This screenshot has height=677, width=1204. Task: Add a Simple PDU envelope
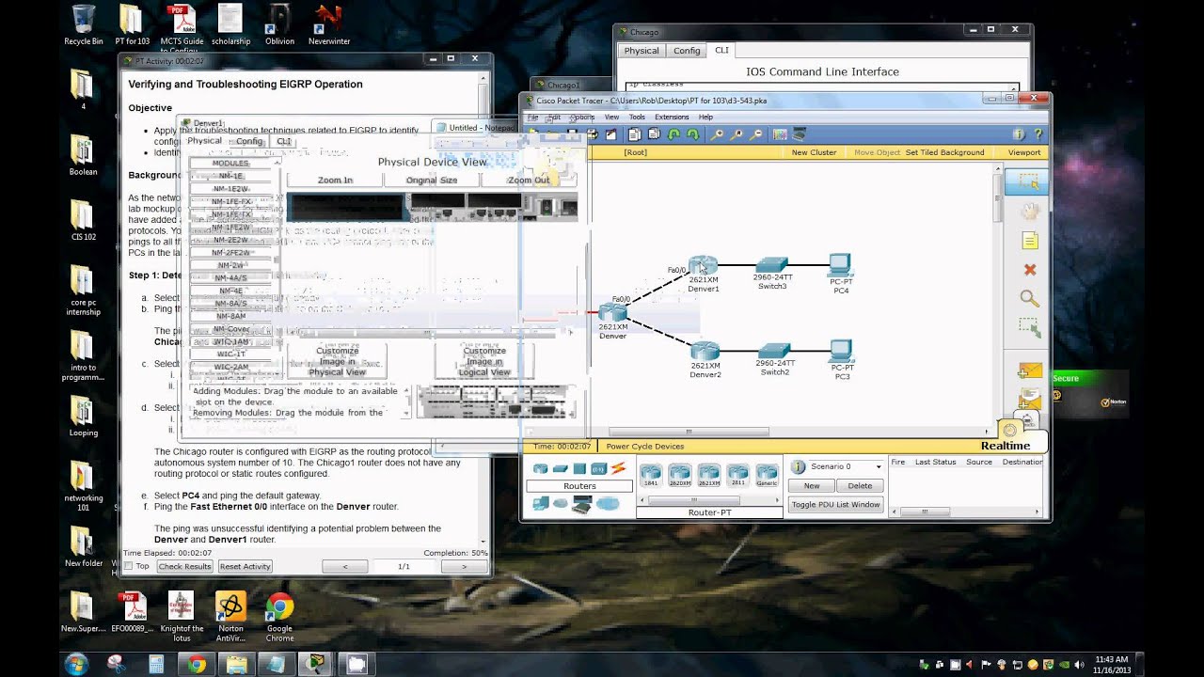point(1029,370)
